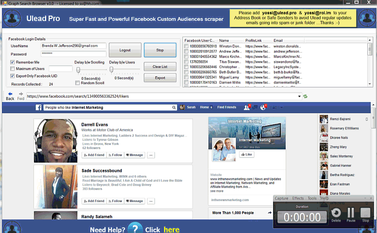This screenshot has height=233, width=377.
Task: Click the UserName input field
Action: click(x=73, y=46)
